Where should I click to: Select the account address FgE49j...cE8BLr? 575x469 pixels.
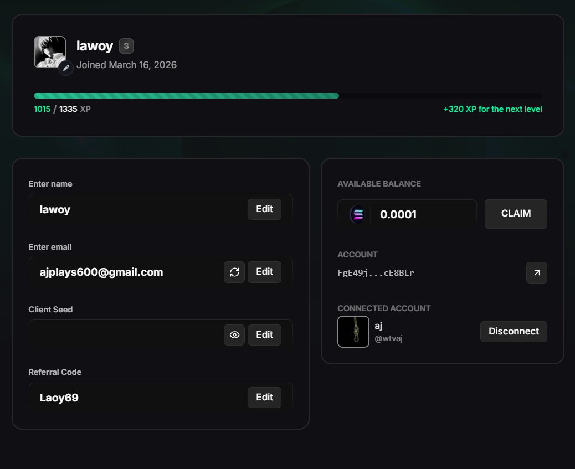click(x=376, y=273)
